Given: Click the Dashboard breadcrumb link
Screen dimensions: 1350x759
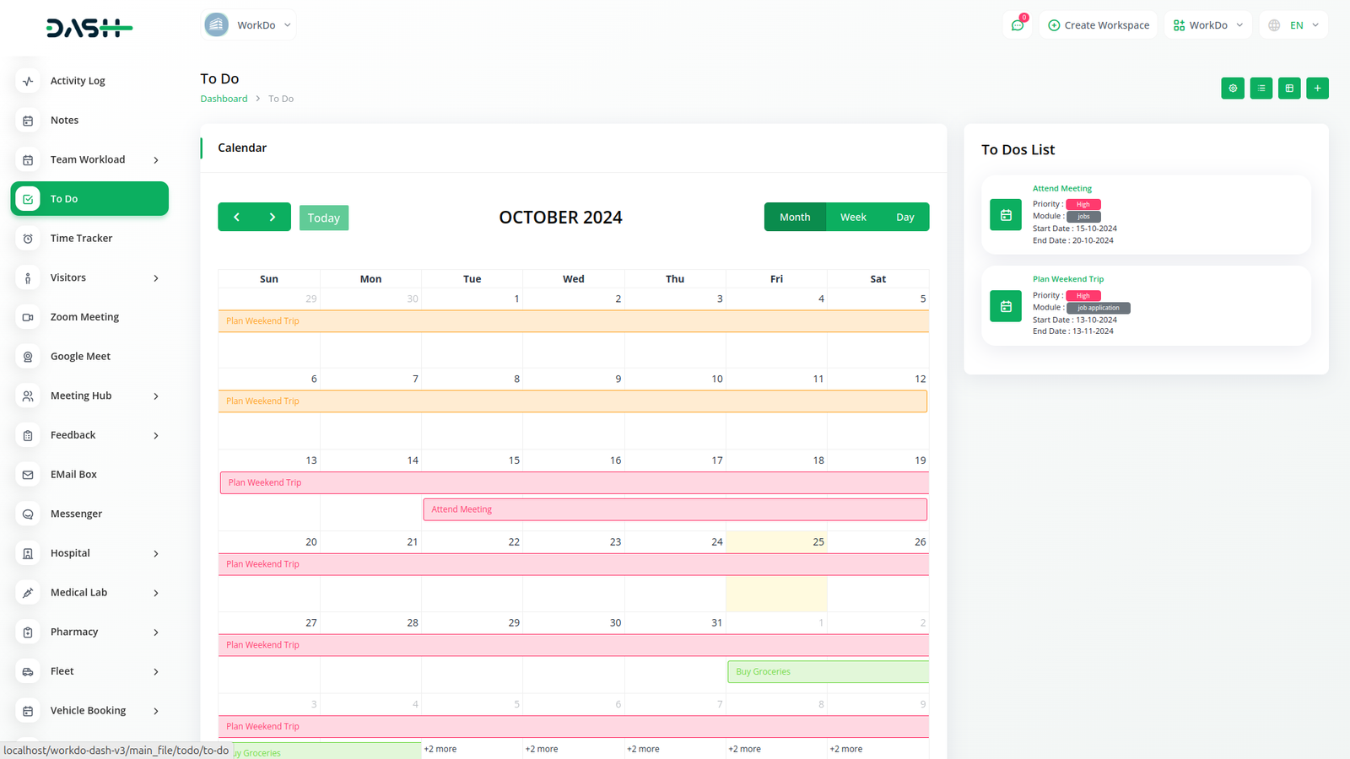Looking at the screenshot, I should pyautogui.click(x=224, y=99).
